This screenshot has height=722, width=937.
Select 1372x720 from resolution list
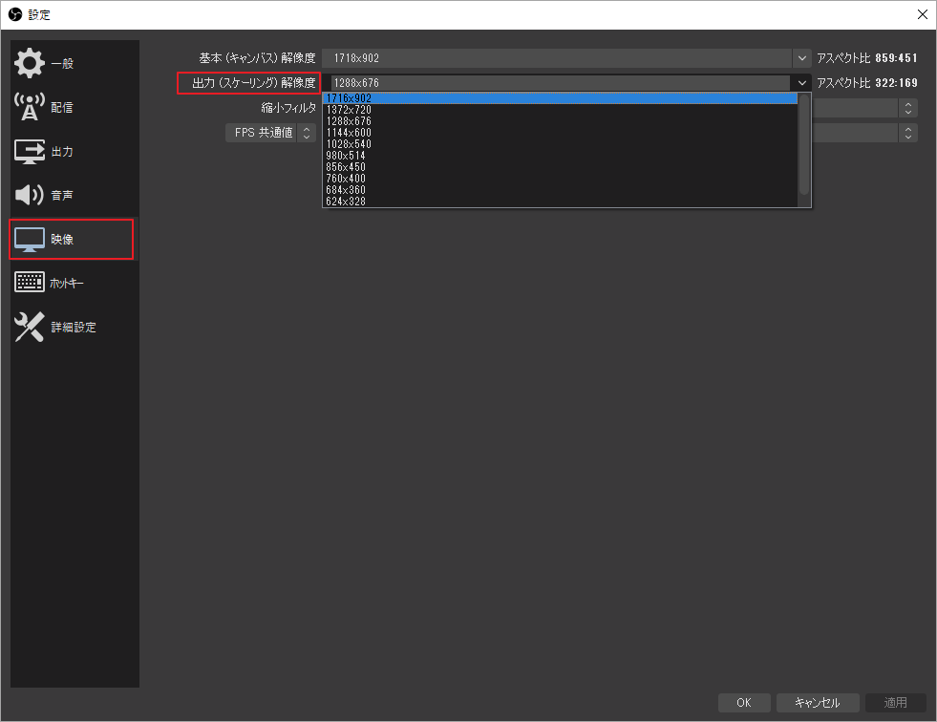(560, 110)
